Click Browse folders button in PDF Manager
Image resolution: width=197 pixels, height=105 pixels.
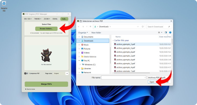(x=46, y=29)
